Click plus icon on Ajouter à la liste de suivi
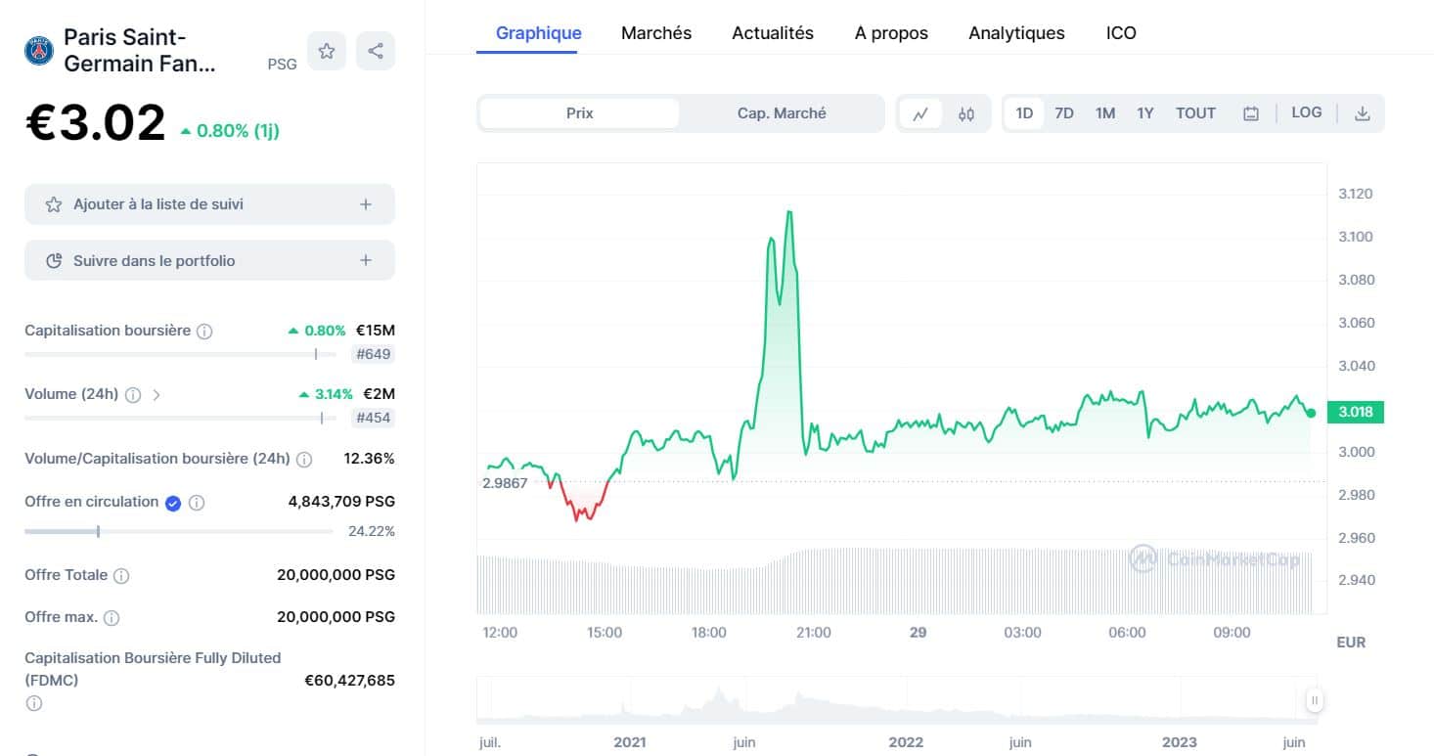This screenshot has height=756, width=1434. 366,204
